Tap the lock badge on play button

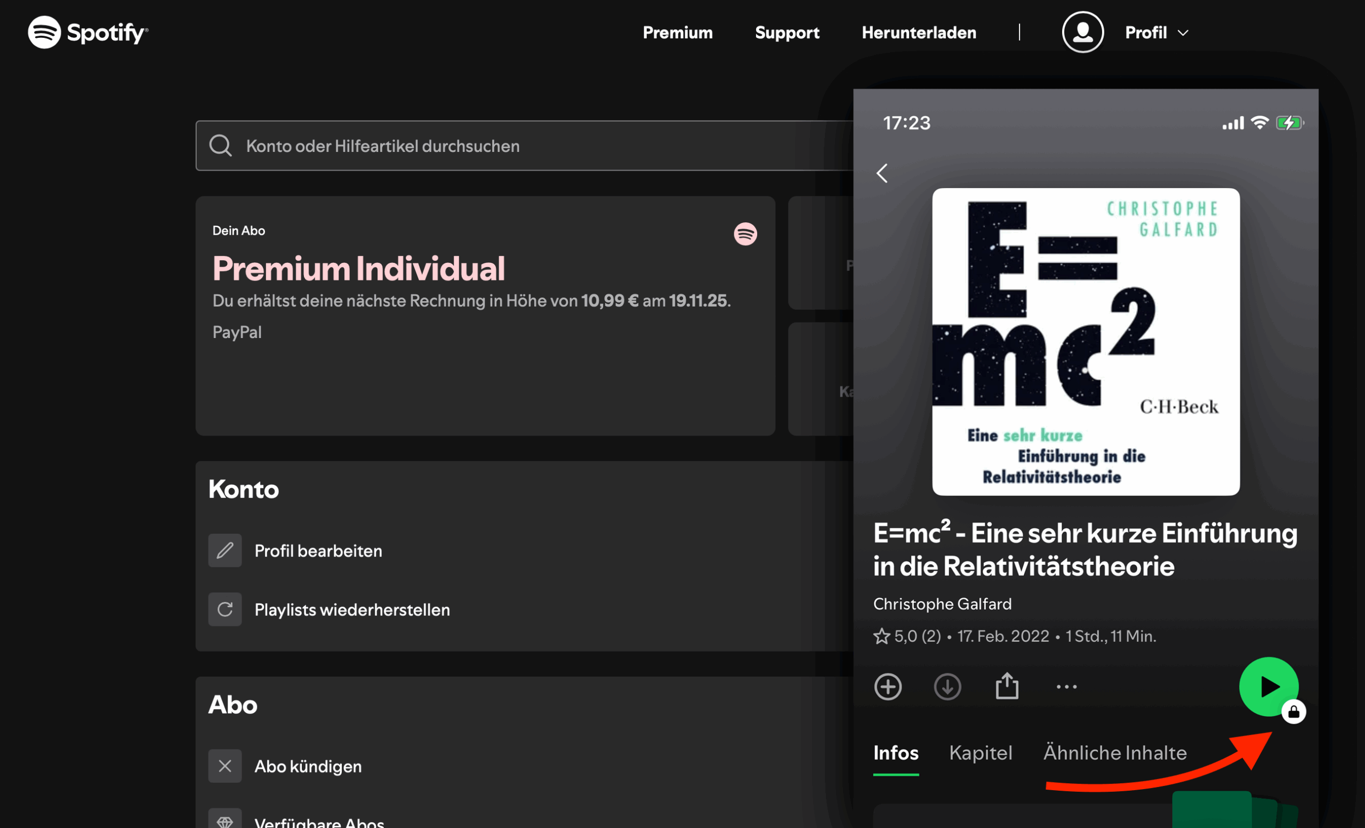[1294, 712]
